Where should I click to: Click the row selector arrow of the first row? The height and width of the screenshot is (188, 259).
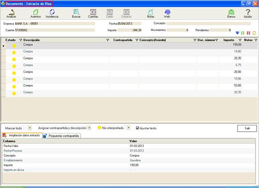tap(4, 46)
